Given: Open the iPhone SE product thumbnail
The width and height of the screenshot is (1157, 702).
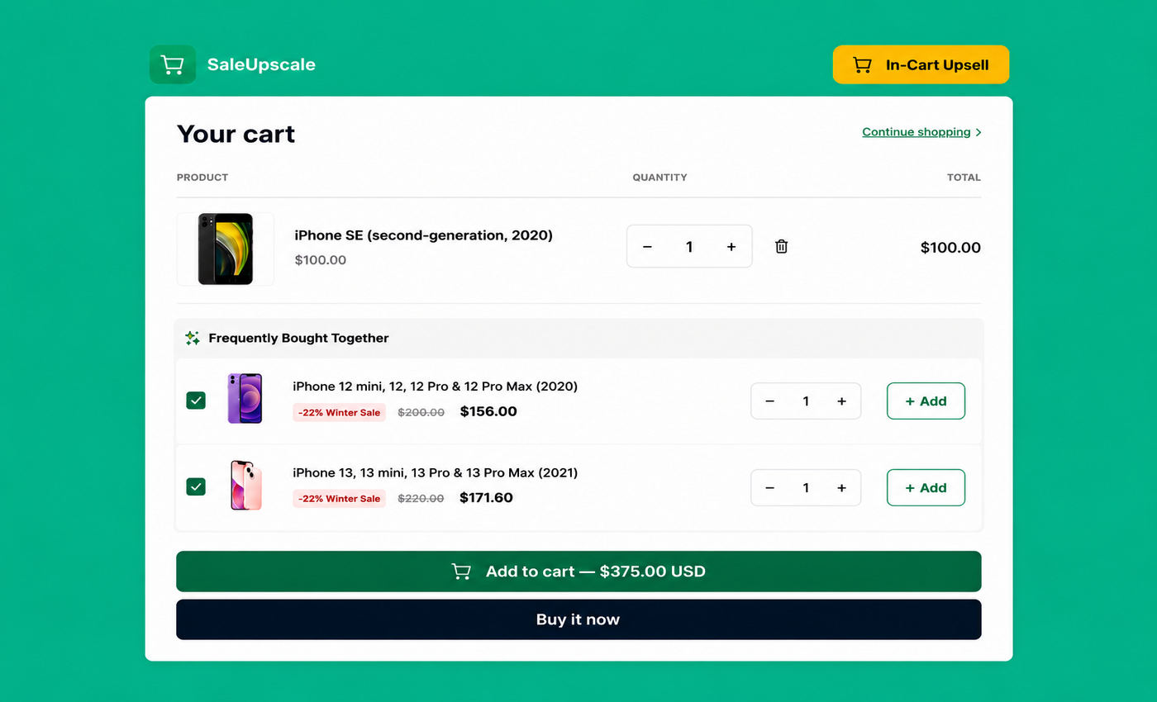Looking at the screenshot, I should (x=225, y=249).
